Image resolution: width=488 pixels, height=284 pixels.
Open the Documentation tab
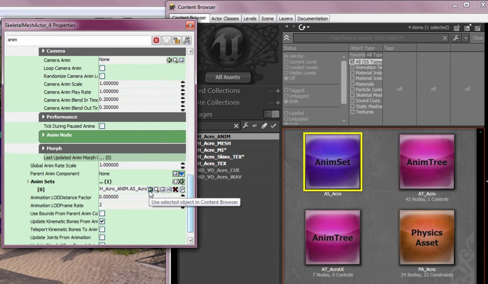coord(312,19)
